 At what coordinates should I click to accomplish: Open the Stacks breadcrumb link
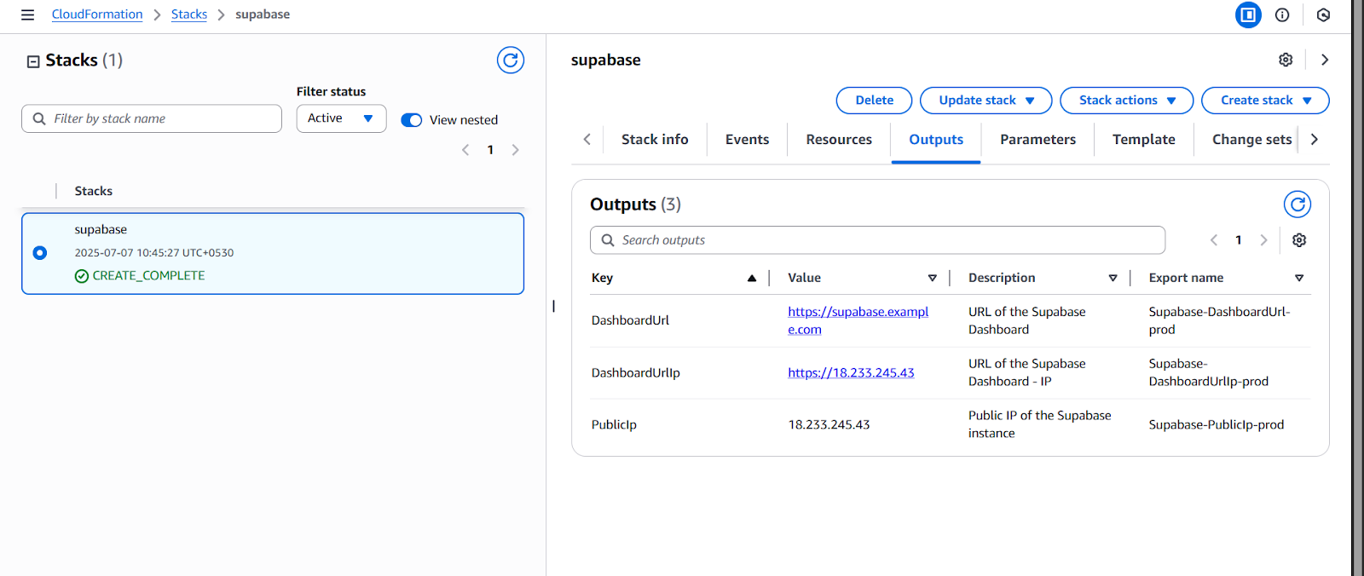pyautogui.click(x=189, y=14)
